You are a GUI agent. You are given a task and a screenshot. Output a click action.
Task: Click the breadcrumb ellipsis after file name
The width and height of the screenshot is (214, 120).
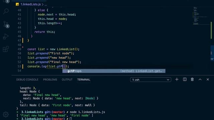pos(46,4)
